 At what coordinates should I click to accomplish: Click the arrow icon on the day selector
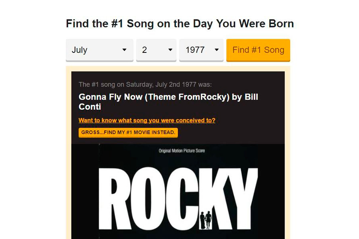coord(170,50)
